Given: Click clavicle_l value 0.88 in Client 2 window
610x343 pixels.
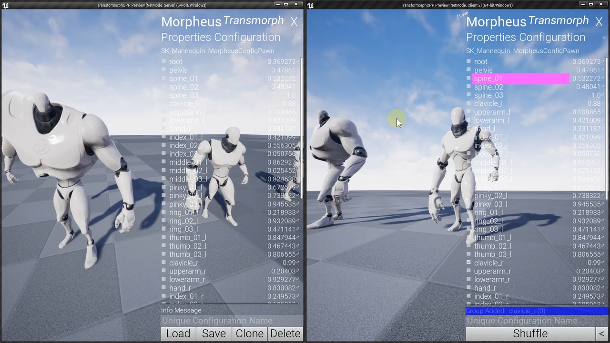Looking at the screenshot, I should (x=594, y=103).
